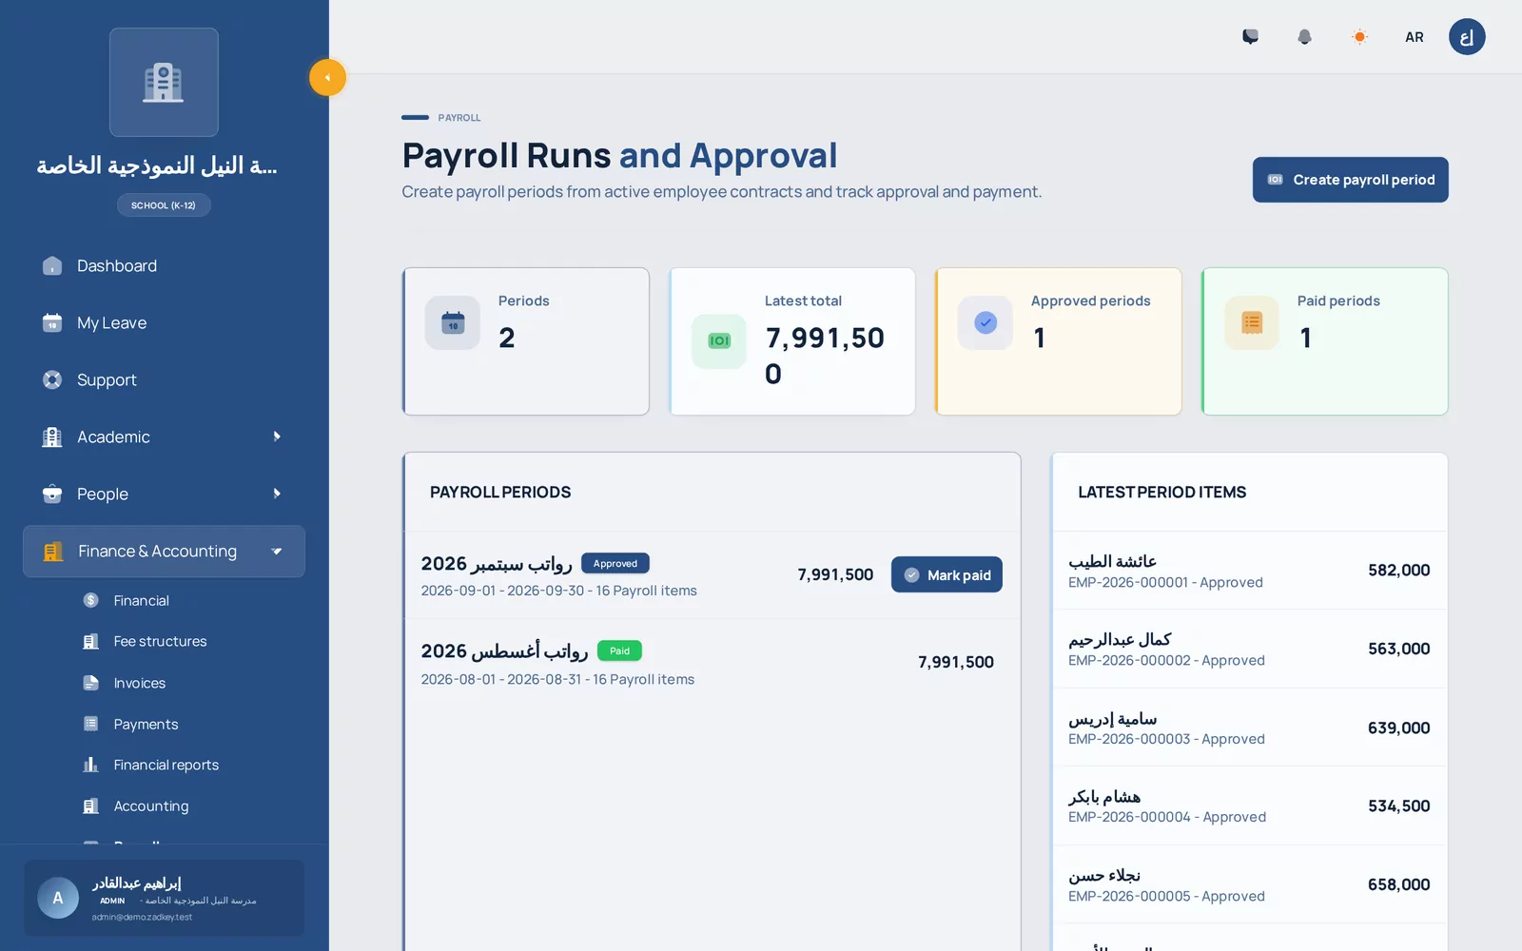Viewport: 1522px width, 951px height.
Task: Open the admin user profile card
Action: [164, 899]
